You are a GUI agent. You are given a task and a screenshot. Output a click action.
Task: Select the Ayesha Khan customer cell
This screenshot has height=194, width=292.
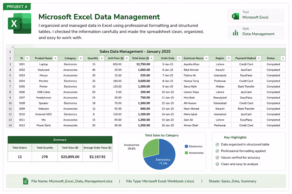pyautogui.click(x=195, y=64)
